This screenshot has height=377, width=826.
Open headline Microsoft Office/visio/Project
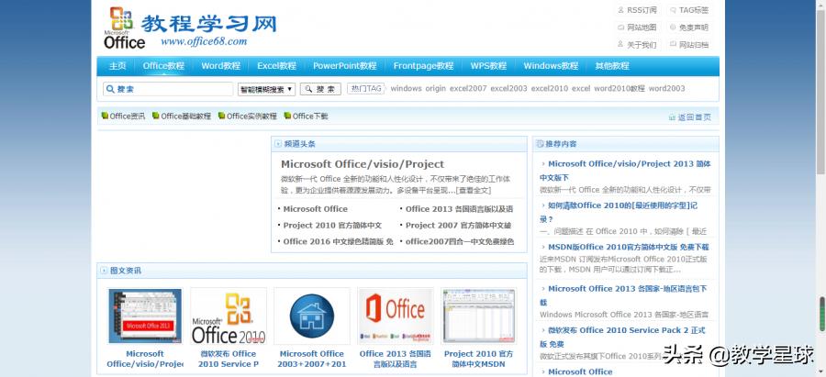click(x=363, y=164)
